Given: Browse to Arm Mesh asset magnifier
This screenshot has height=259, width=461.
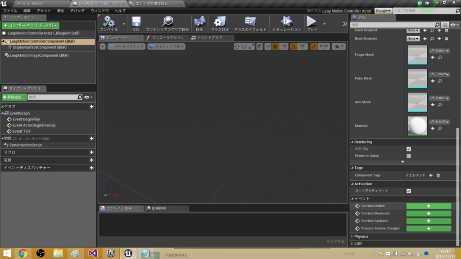Looking at the screenshot, I should [440, 105].
